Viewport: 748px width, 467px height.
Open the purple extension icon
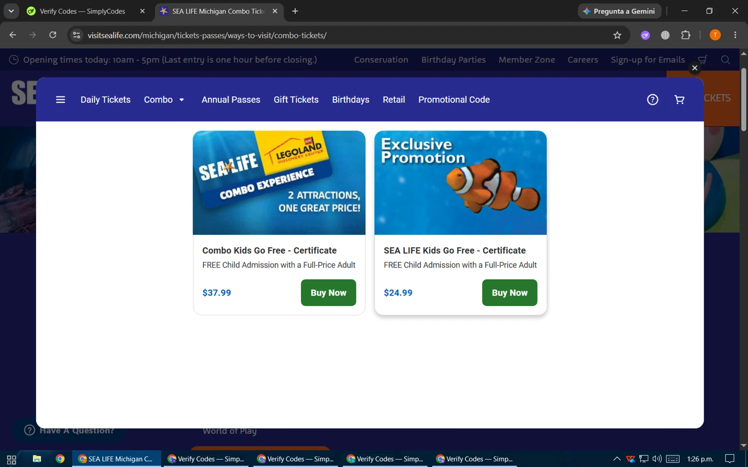(x=645, y=35)
